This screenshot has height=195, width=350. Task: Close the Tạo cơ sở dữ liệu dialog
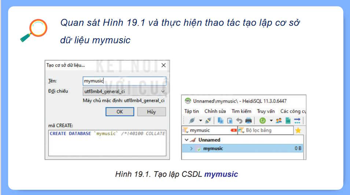163,65
